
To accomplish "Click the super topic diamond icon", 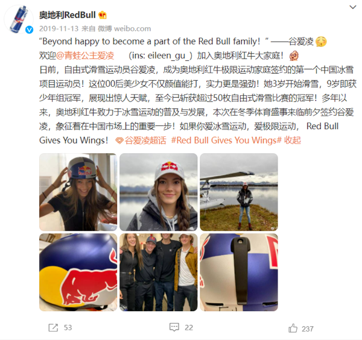I will (x=119, y=140).
